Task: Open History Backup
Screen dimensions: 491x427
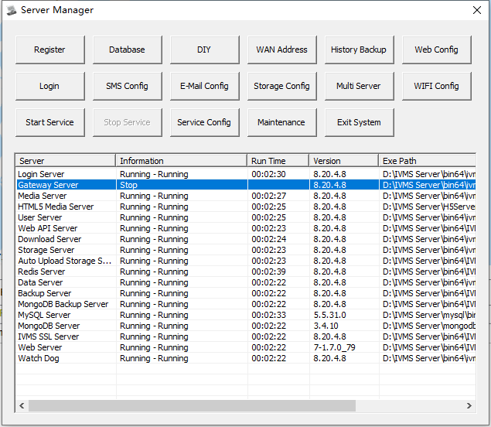Action: 360,50
